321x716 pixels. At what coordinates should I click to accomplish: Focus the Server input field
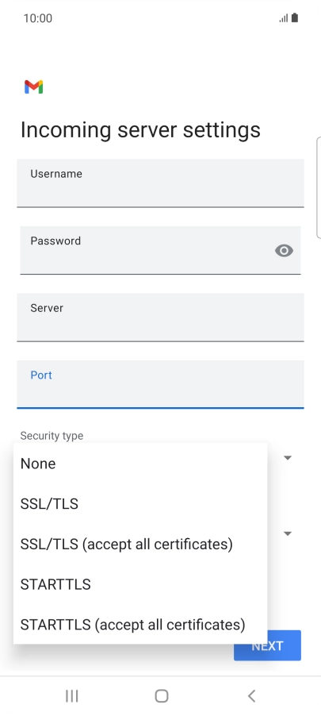pyautogui.click(x=160, y=318)
